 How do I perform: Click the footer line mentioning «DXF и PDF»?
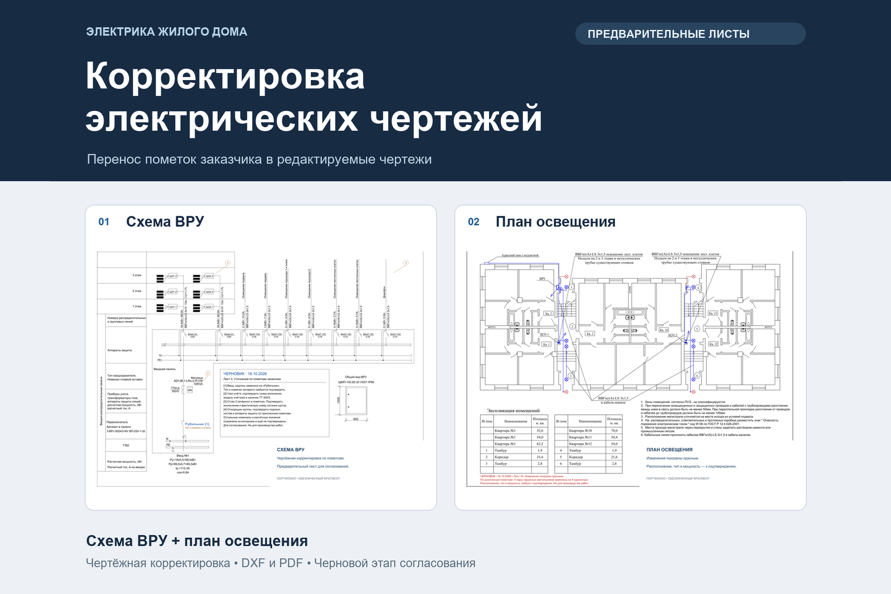(281, 563)
